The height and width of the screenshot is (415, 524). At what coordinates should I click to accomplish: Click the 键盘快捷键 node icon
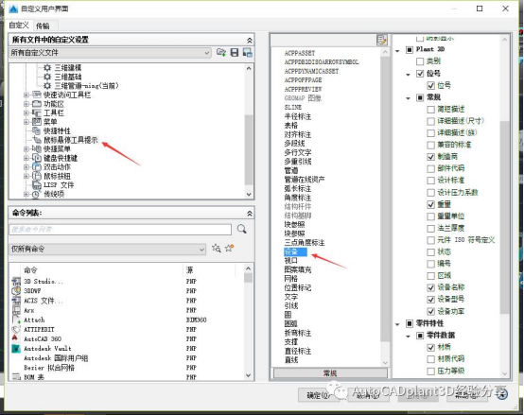tap(37, 158)
